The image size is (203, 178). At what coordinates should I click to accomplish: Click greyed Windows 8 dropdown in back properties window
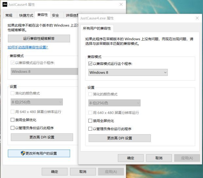(x=45, y=72)
